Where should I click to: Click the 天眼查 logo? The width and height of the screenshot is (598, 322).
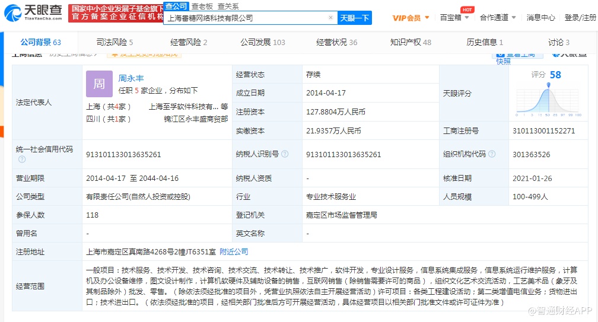(x=33, y=12)
